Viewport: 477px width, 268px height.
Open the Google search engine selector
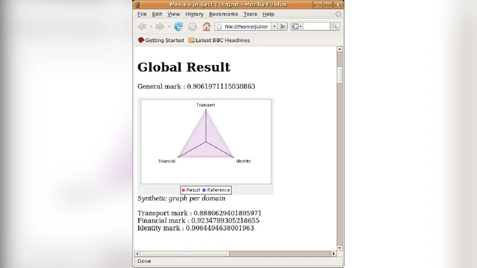click(297, 27)
